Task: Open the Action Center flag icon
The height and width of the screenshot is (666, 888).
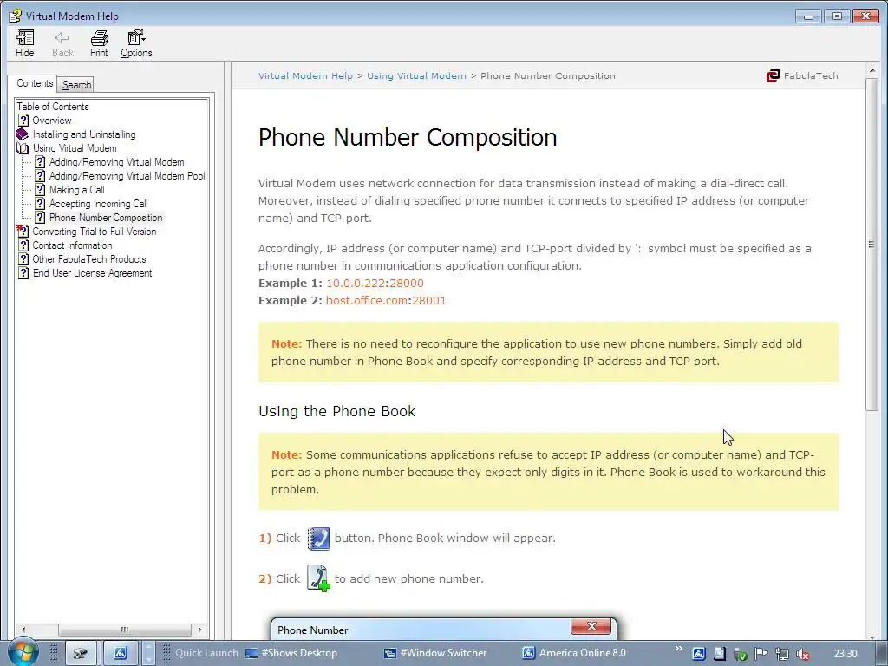Action: click(761, 654)
